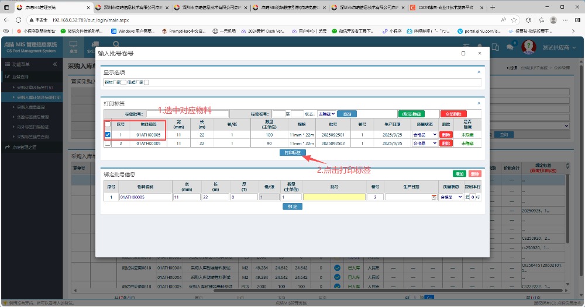Maximize the 输入批号卷号 dialog

[x=463, y=53]
